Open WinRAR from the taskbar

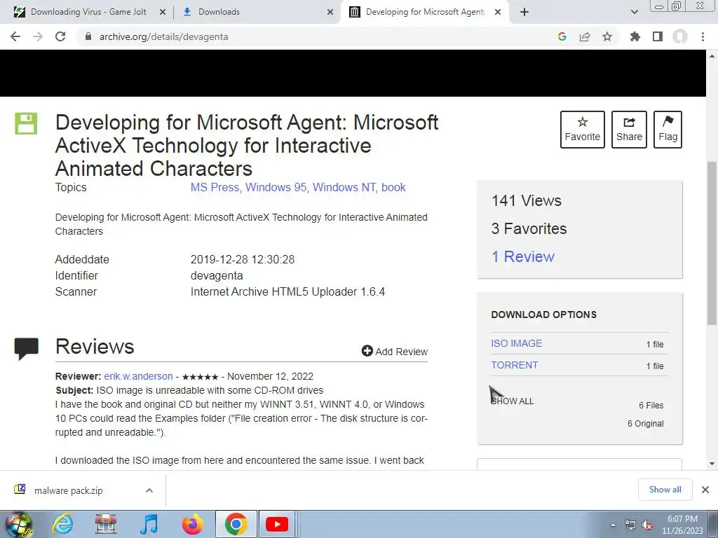point(106,524)
